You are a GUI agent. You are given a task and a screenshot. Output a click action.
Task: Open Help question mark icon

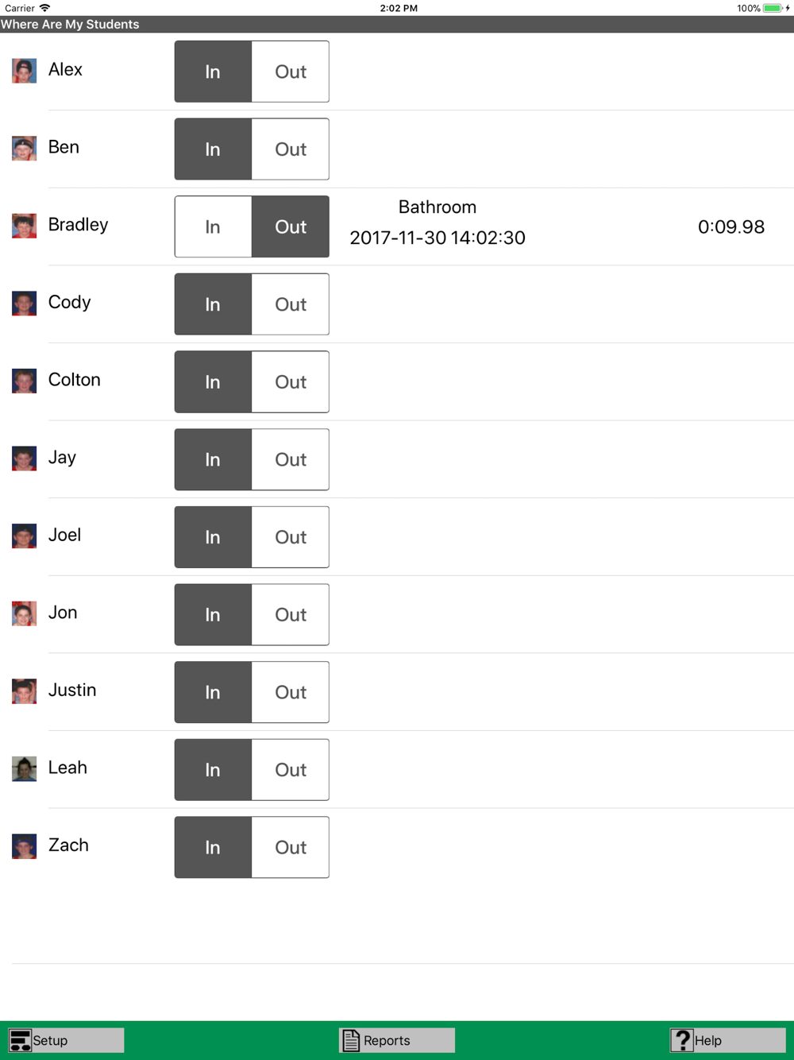coord(682,1040)
